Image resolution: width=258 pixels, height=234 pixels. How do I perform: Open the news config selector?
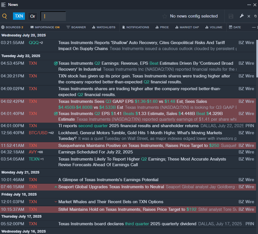[194, 16]
